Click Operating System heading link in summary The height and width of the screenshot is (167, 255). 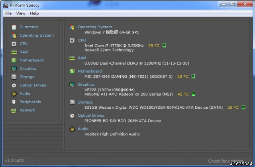tap(95, 27)
